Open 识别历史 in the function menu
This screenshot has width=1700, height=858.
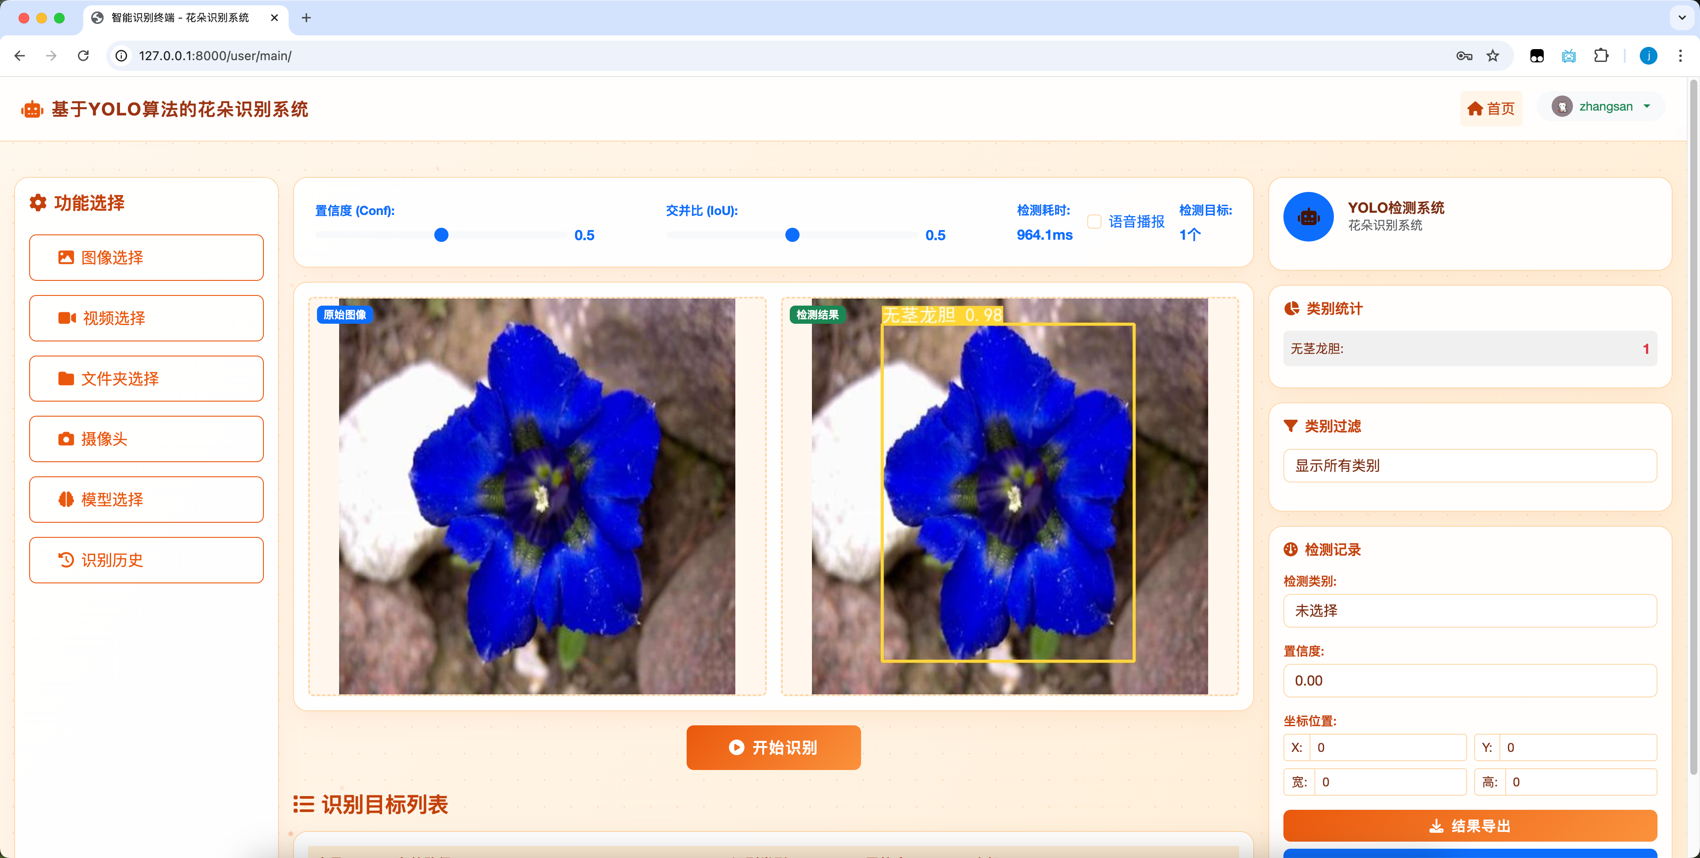point(147,560)
